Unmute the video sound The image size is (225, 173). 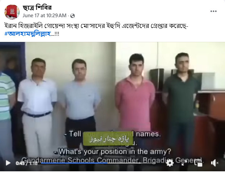tap(214, 163)
